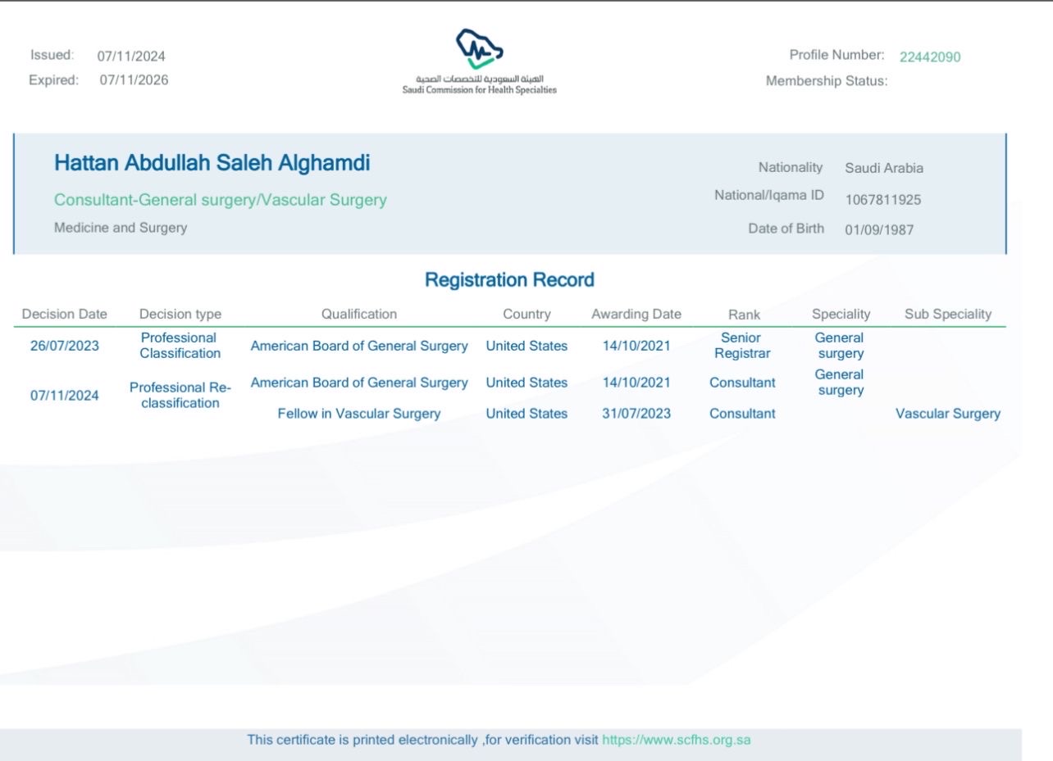Click the Awarding Date column header
Image resolution: width=1053 pixels, height=761 pixels.
coord(636,314)
